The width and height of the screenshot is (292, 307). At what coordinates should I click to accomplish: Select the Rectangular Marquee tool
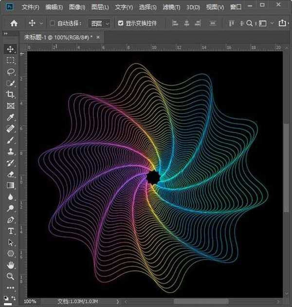11,60
